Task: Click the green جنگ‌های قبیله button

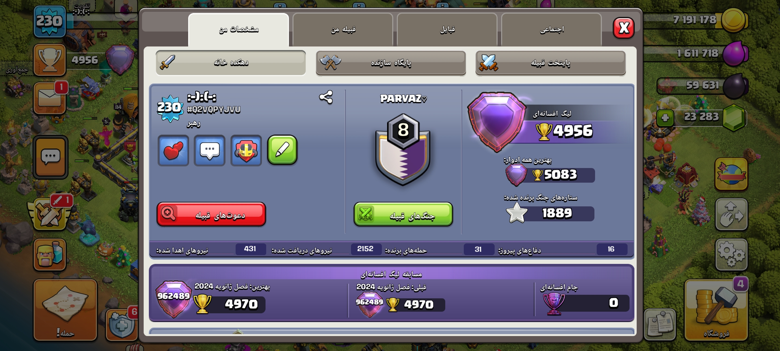Action: (x=403, y=214)
